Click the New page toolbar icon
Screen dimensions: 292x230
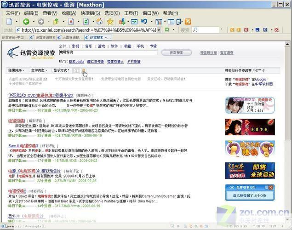point(9,22)
